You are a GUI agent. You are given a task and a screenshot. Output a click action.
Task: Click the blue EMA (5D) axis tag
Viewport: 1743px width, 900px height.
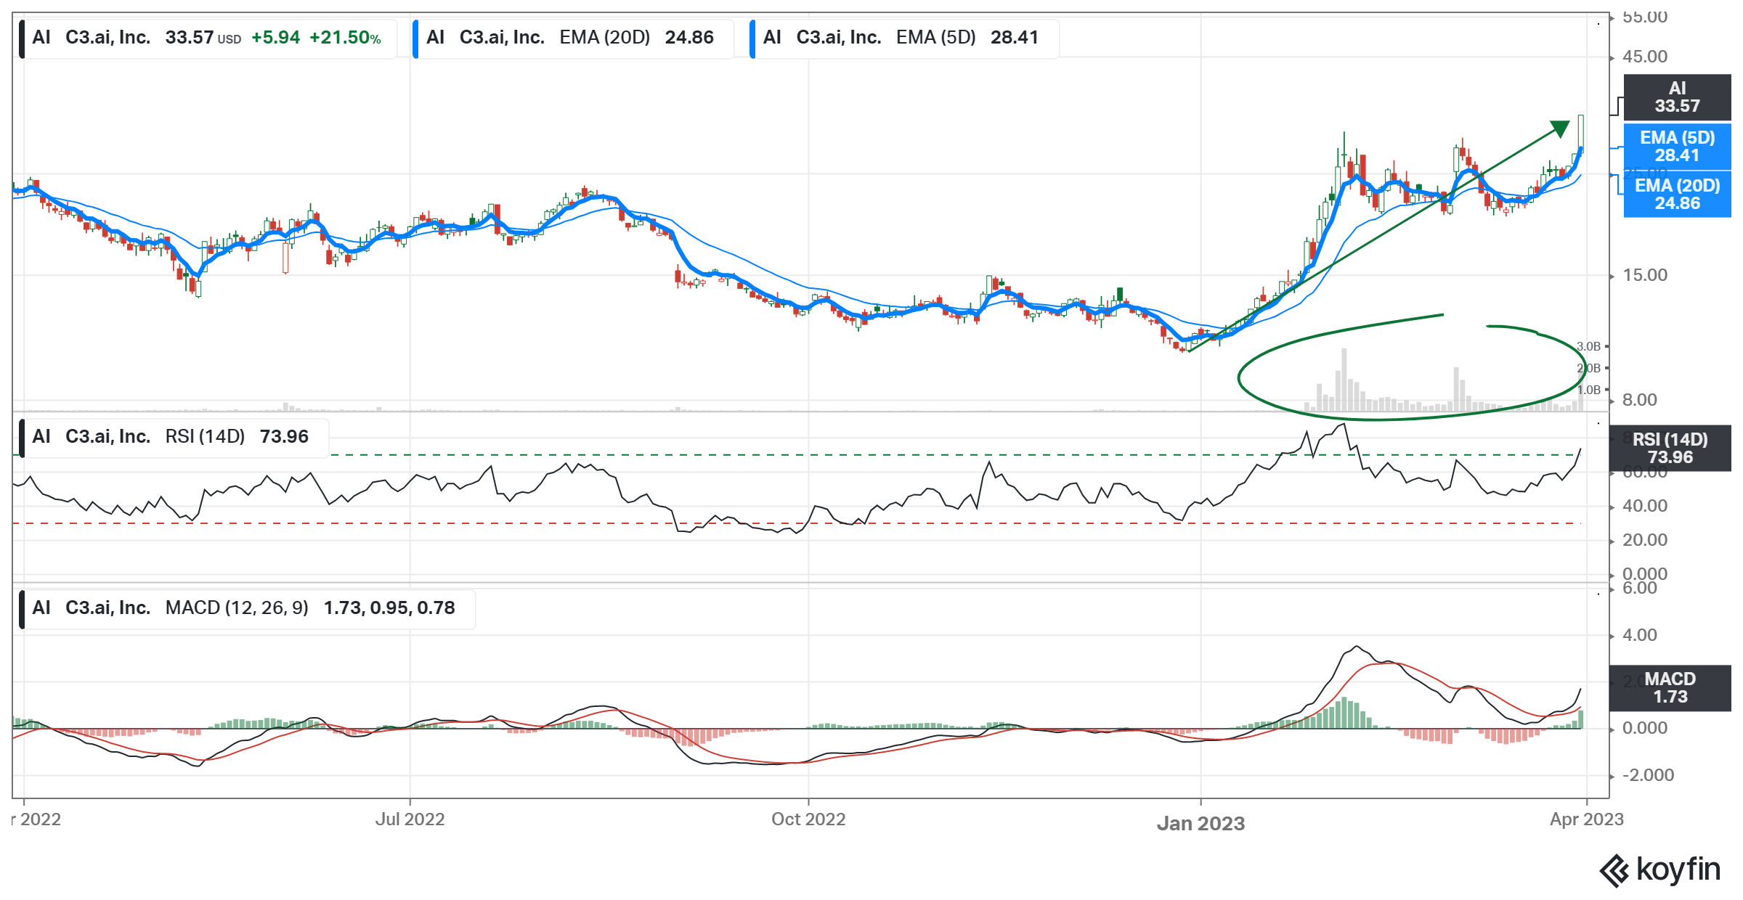pos(1677,147)
